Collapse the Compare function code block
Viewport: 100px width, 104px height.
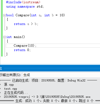click(x=4, y=15)
